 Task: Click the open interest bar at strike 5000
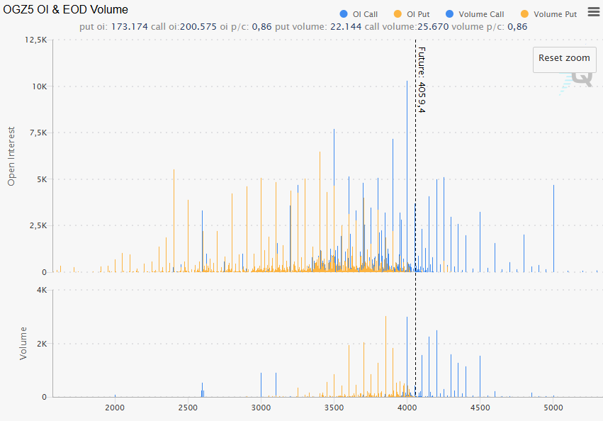tap(553, 227)
